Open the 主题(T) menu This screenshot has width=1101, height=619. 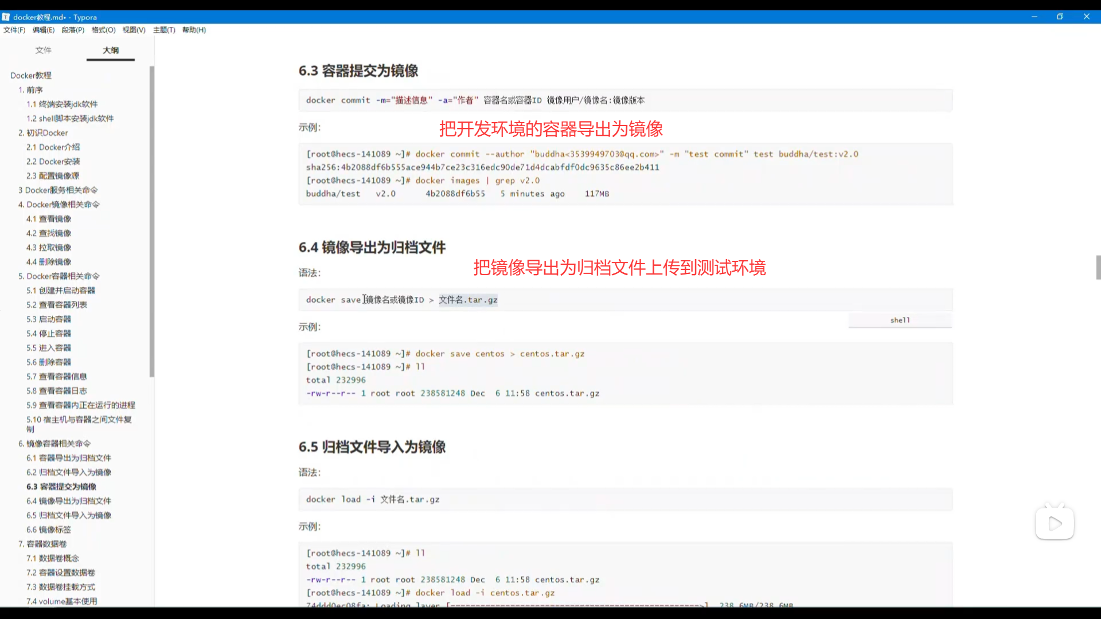tap(164, 30)
